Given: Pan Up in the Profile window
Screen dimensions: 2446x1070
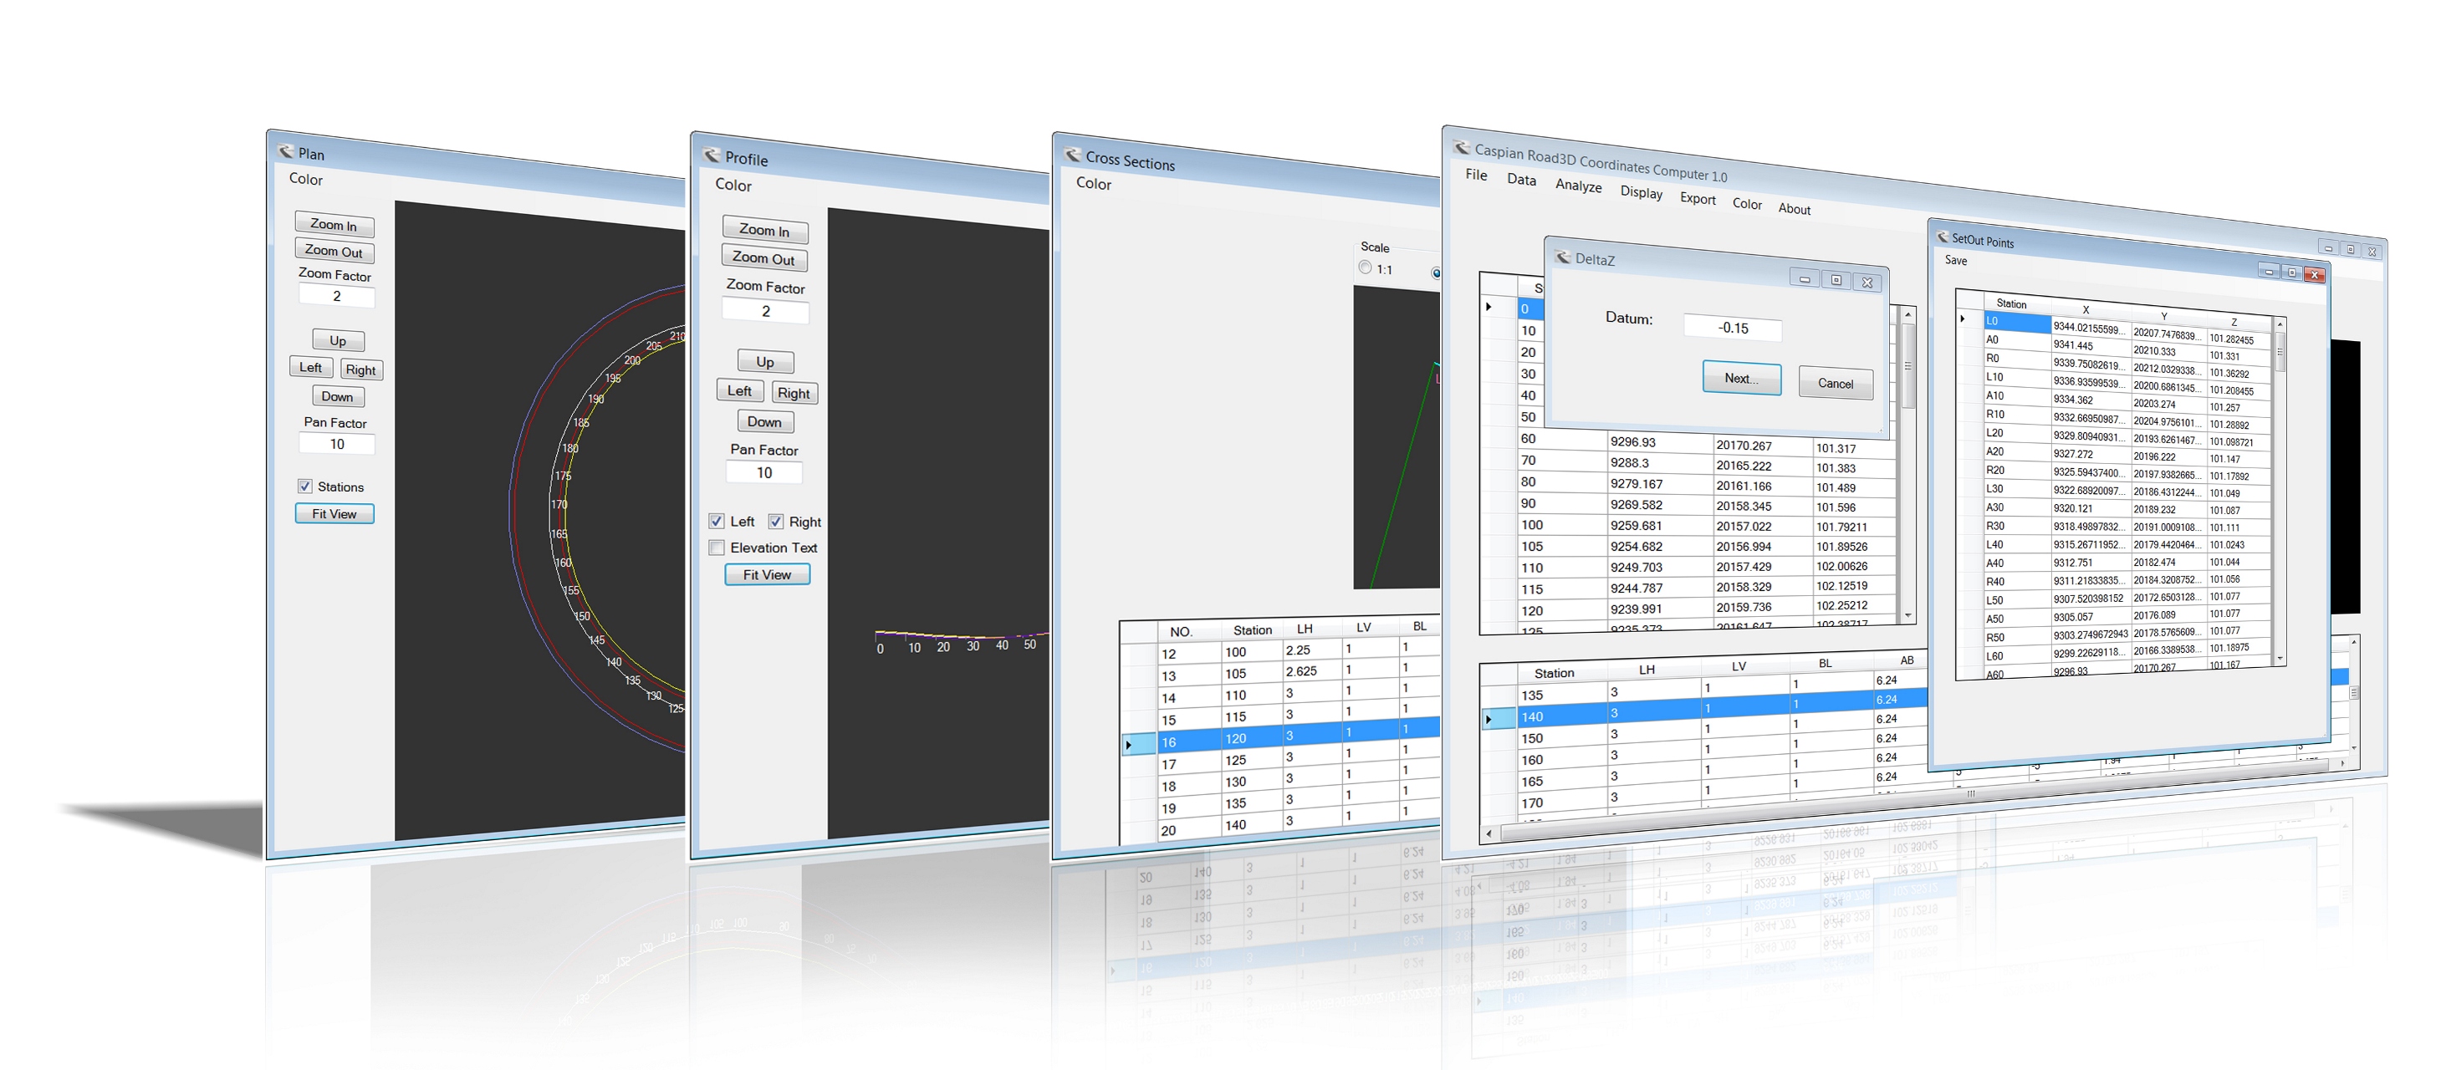Looking at the screenshot, I should (x=765, y=362).
